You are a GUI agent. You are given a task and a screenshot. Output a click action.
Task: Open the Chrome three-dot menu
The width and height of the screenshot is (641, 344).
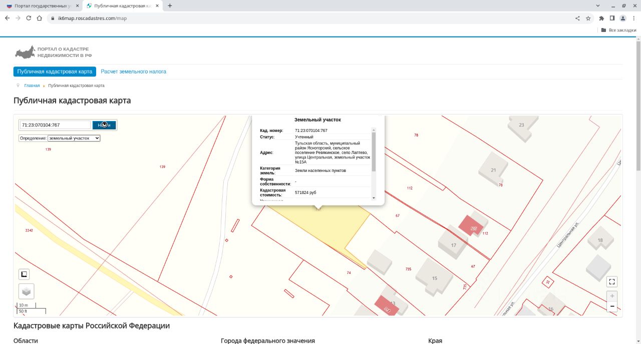tap(633, 18)
